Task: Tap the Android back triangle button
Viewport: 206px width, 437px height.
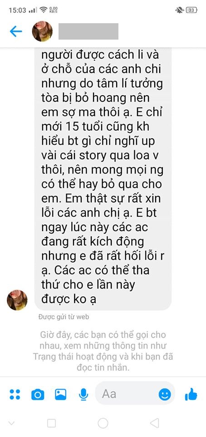Action: coord(155,423)
